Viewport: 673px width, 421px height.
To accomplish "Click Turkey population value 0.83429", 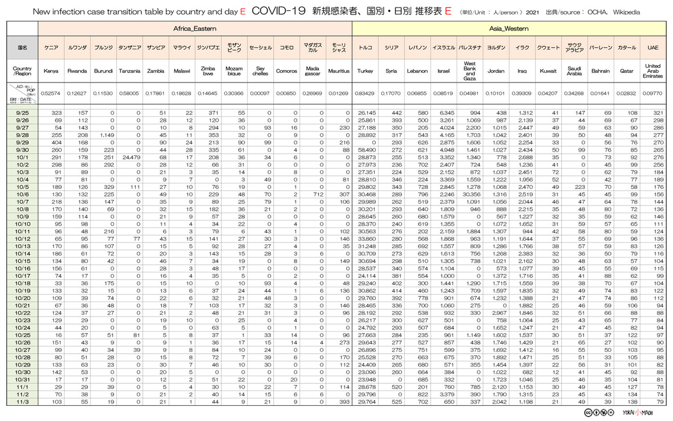I will (365, 93).
